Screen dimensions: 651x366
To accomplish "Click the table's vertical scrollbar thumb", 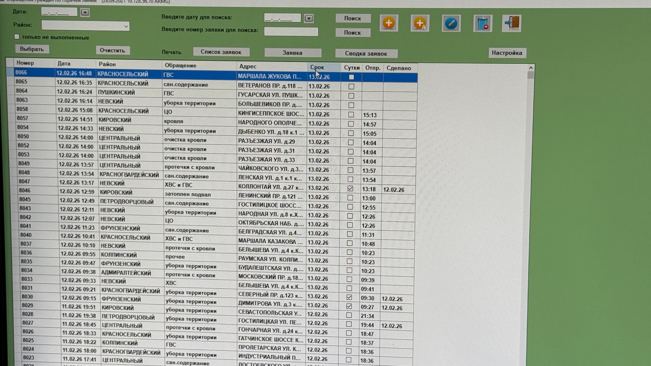I will coord(530,75).
